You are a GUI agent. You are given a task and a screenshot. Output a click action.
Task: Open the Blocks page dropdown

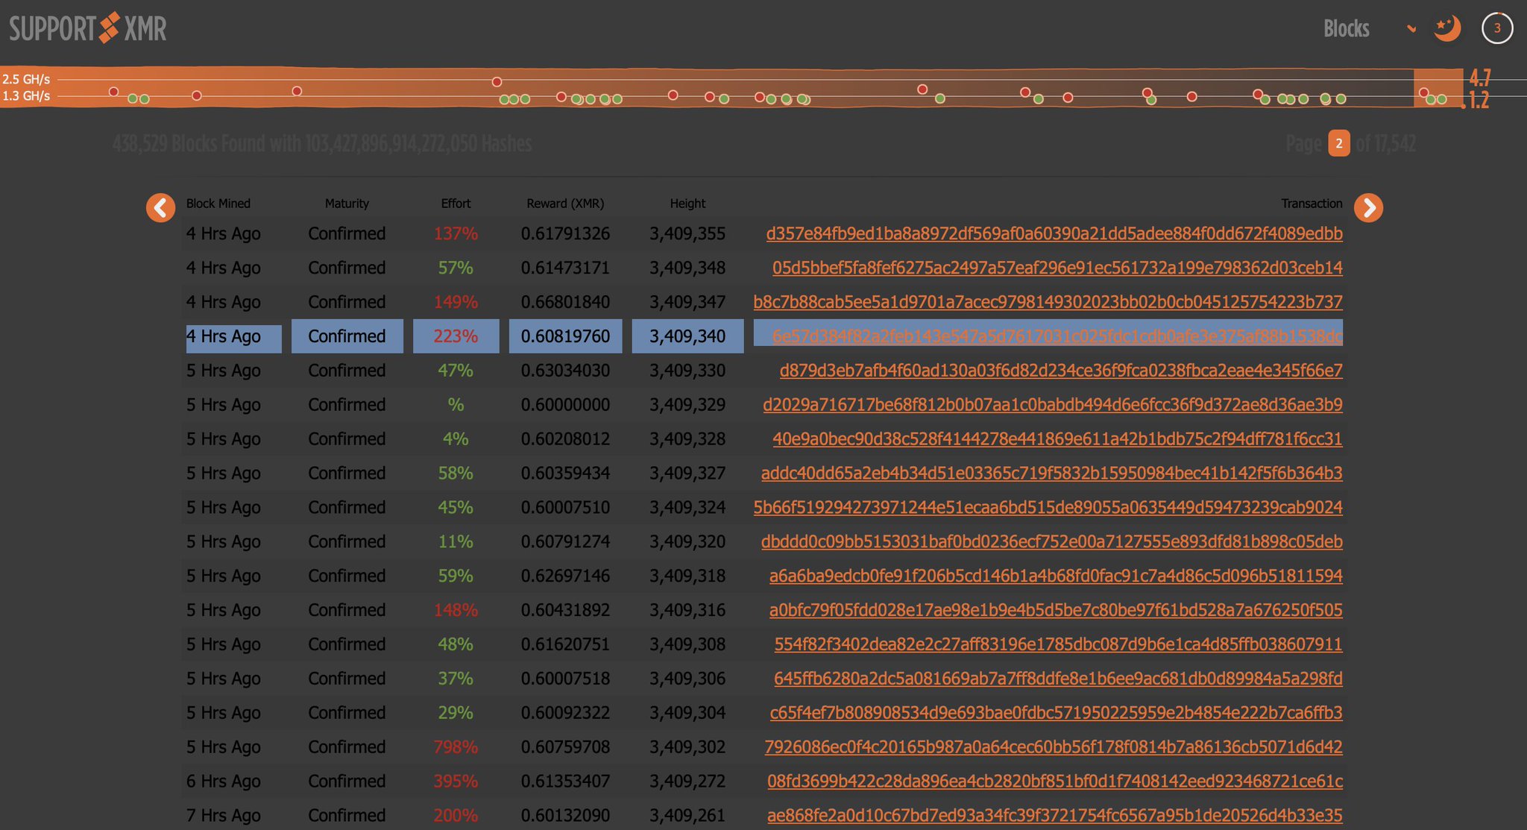[1346, 28]
